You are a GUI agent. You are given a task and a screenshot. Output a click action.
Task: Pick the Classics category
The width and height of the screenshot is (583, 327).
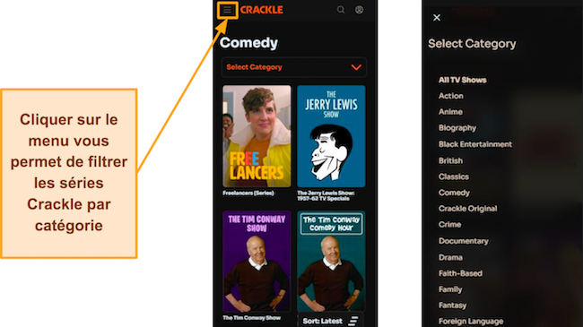point(454,176)
